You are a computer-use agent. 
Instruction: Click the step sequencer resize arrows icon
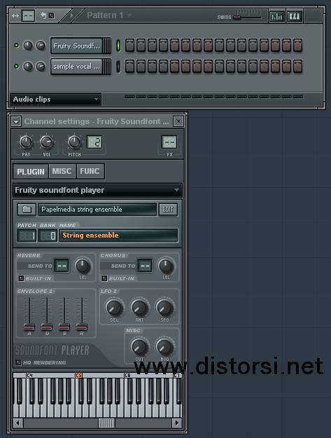click(x=15, y=15)
